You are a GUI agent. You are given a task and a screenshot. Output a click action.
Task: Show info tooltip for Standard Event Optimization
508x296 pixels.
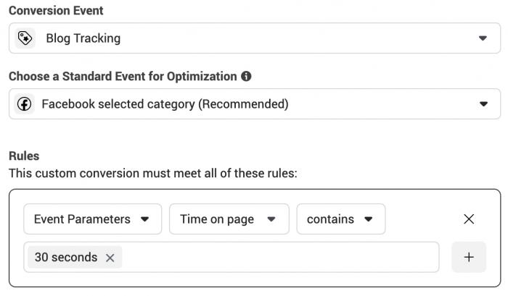tap(246, 76)
